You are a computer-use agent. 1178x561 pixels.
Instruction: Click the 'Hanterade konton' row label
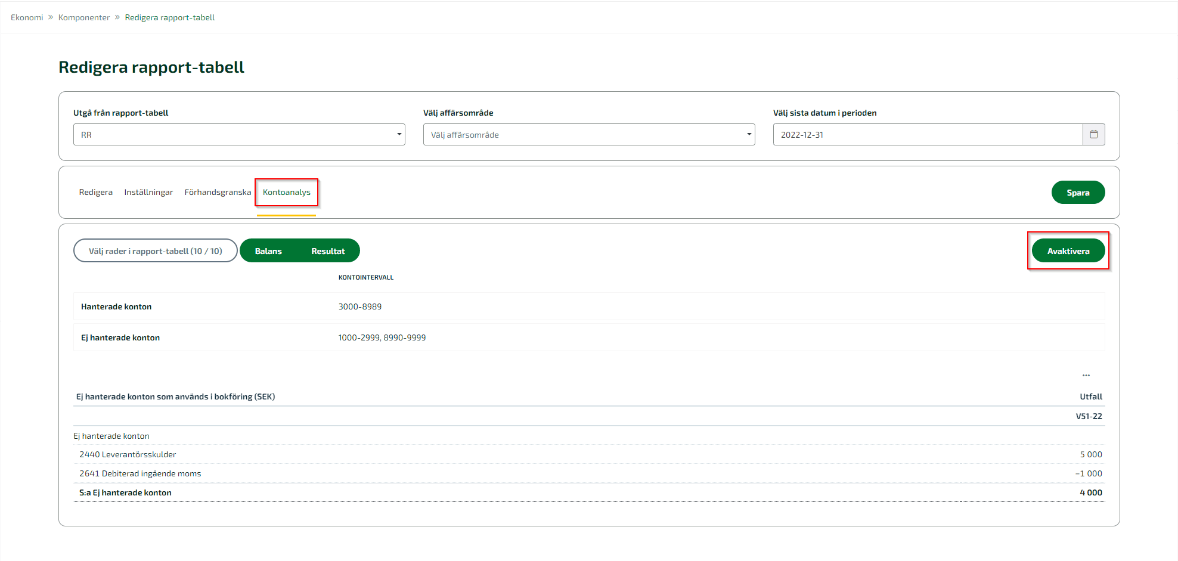pyautogui.click(x=116, y=306)
